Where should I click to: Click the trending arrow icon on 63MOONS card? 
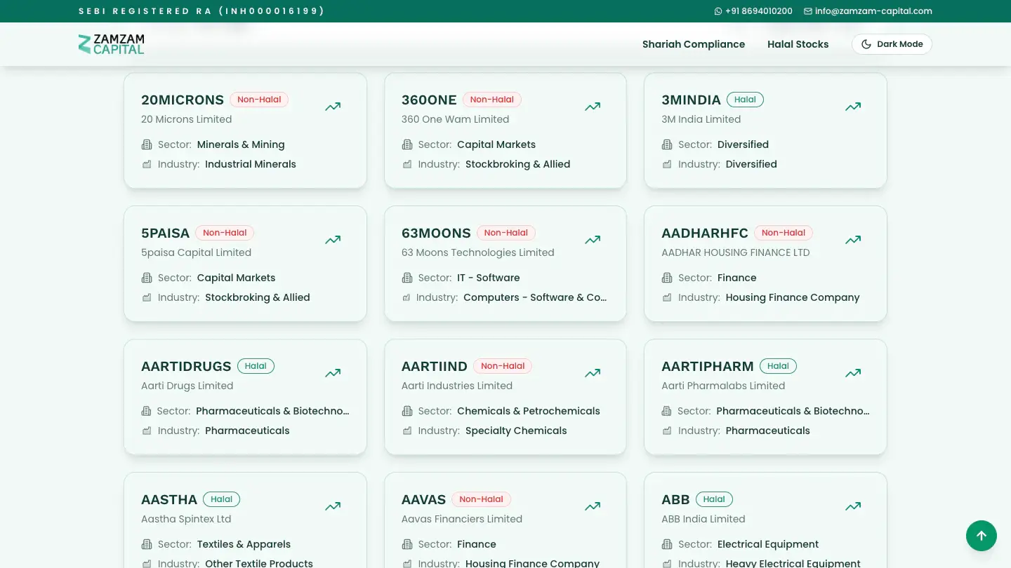pos(593,240)
